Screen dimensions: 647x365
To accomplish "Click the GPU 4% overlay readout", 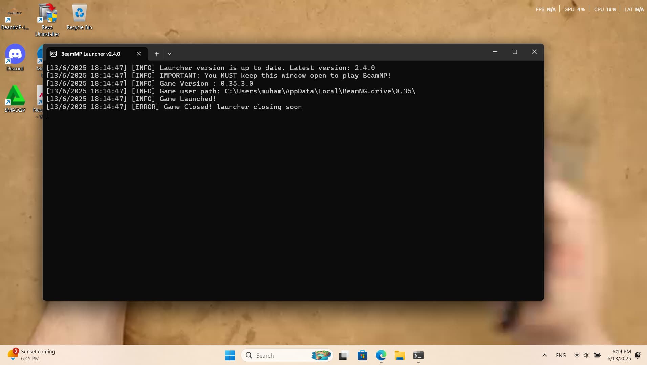I will 575,9.
